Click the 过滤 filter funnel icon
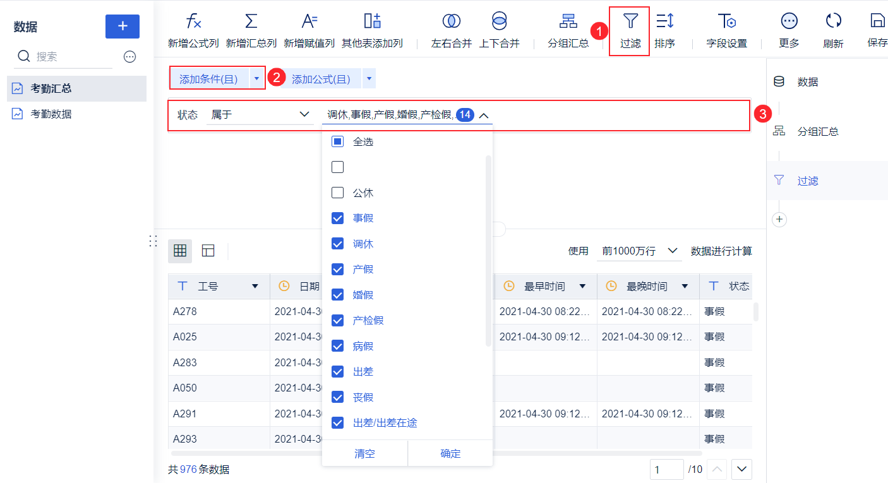 (x=630, y=21)
